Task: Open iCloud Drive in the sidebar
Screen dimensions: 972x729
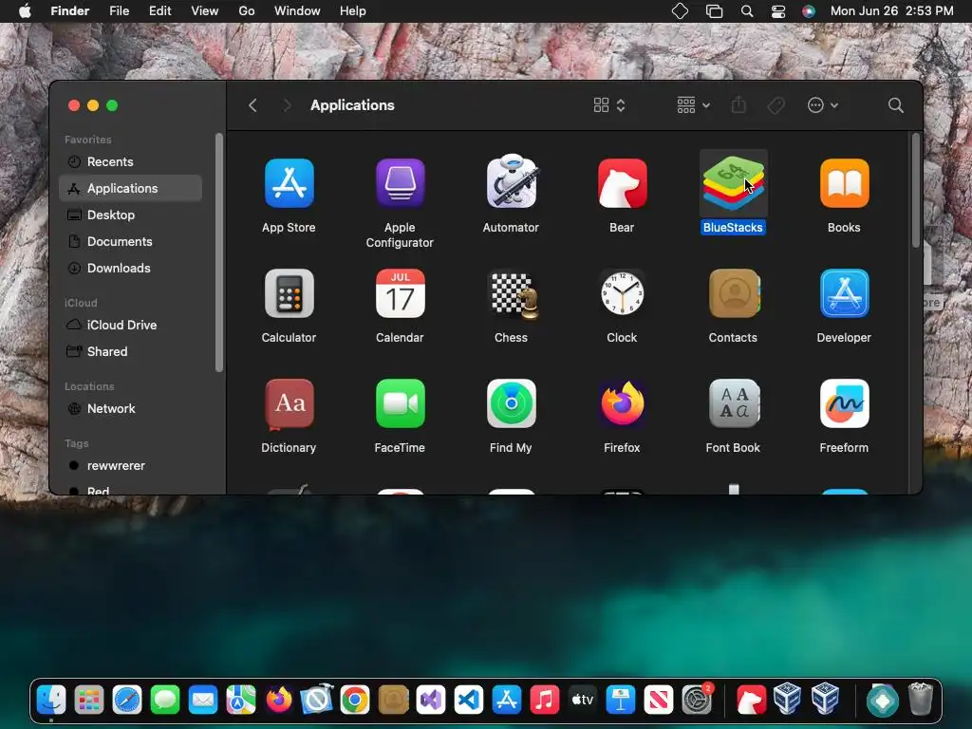Action: pos(131,325)
